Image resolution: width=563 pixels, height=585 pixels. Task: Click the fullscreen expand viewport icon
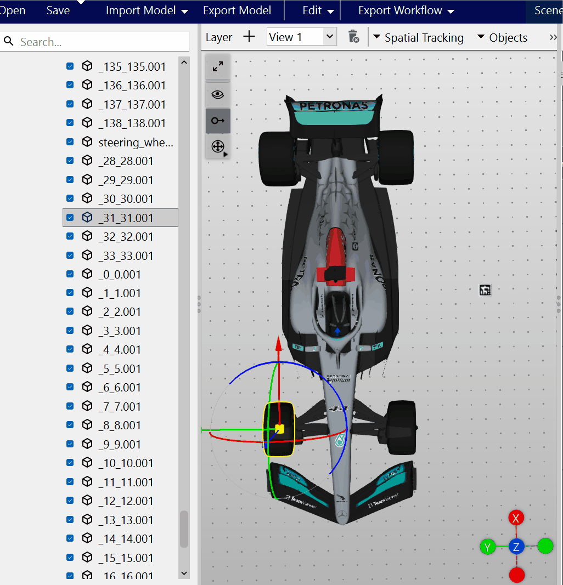point(218,66)
